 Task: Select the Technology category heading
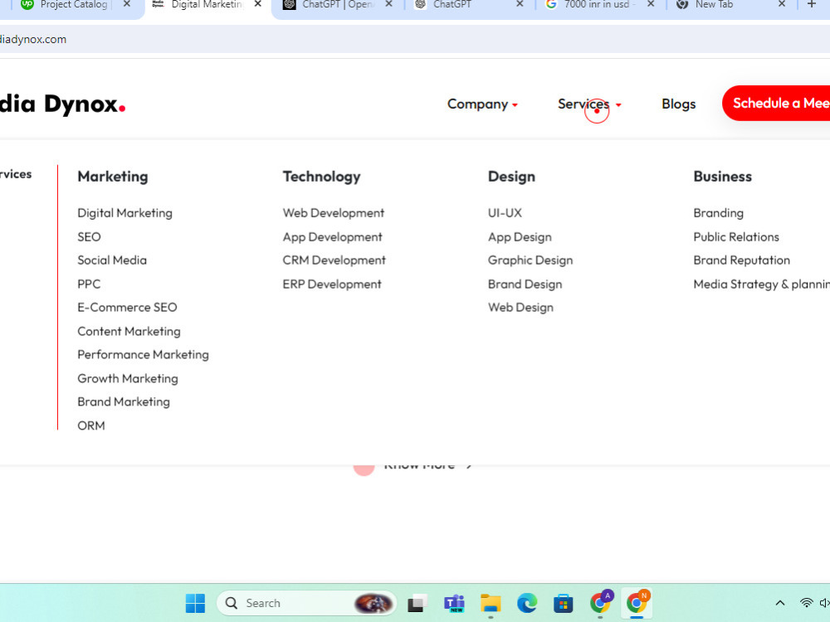pyautogui.click(x=322, y=177)
